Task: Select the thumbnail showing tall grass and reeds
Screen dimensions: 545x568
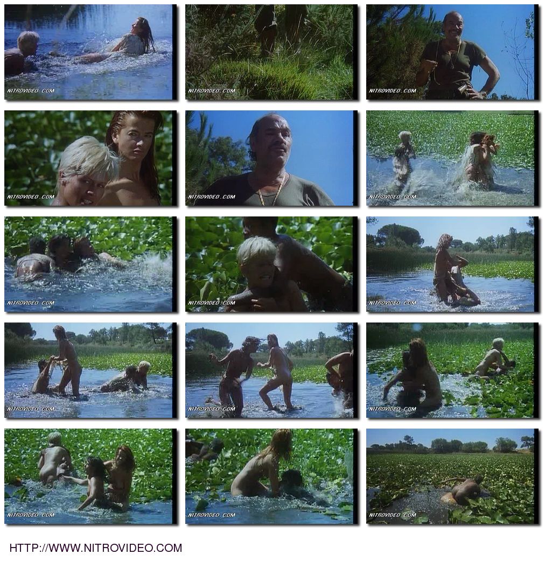Action: (269, 52)
